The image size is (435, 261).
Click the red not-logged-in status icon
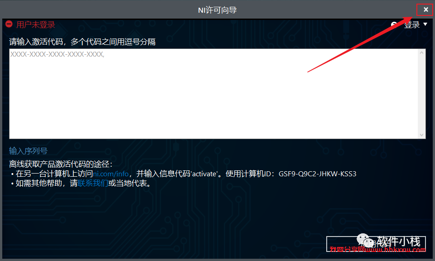[9, 24]
